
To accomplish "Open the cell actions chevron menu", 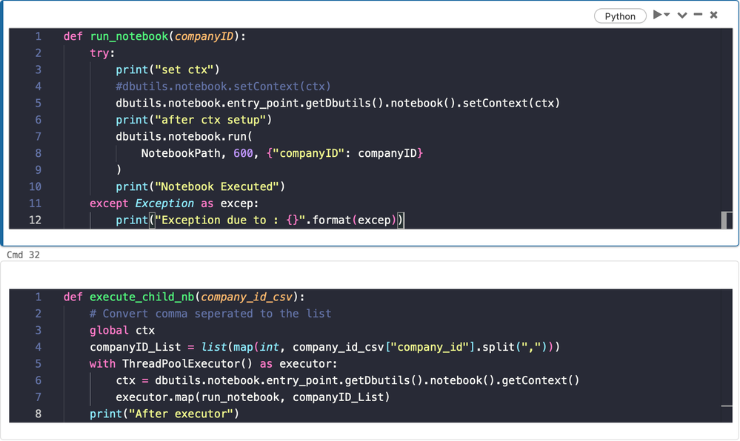I will pyautogui.click(x=682, y=16).
